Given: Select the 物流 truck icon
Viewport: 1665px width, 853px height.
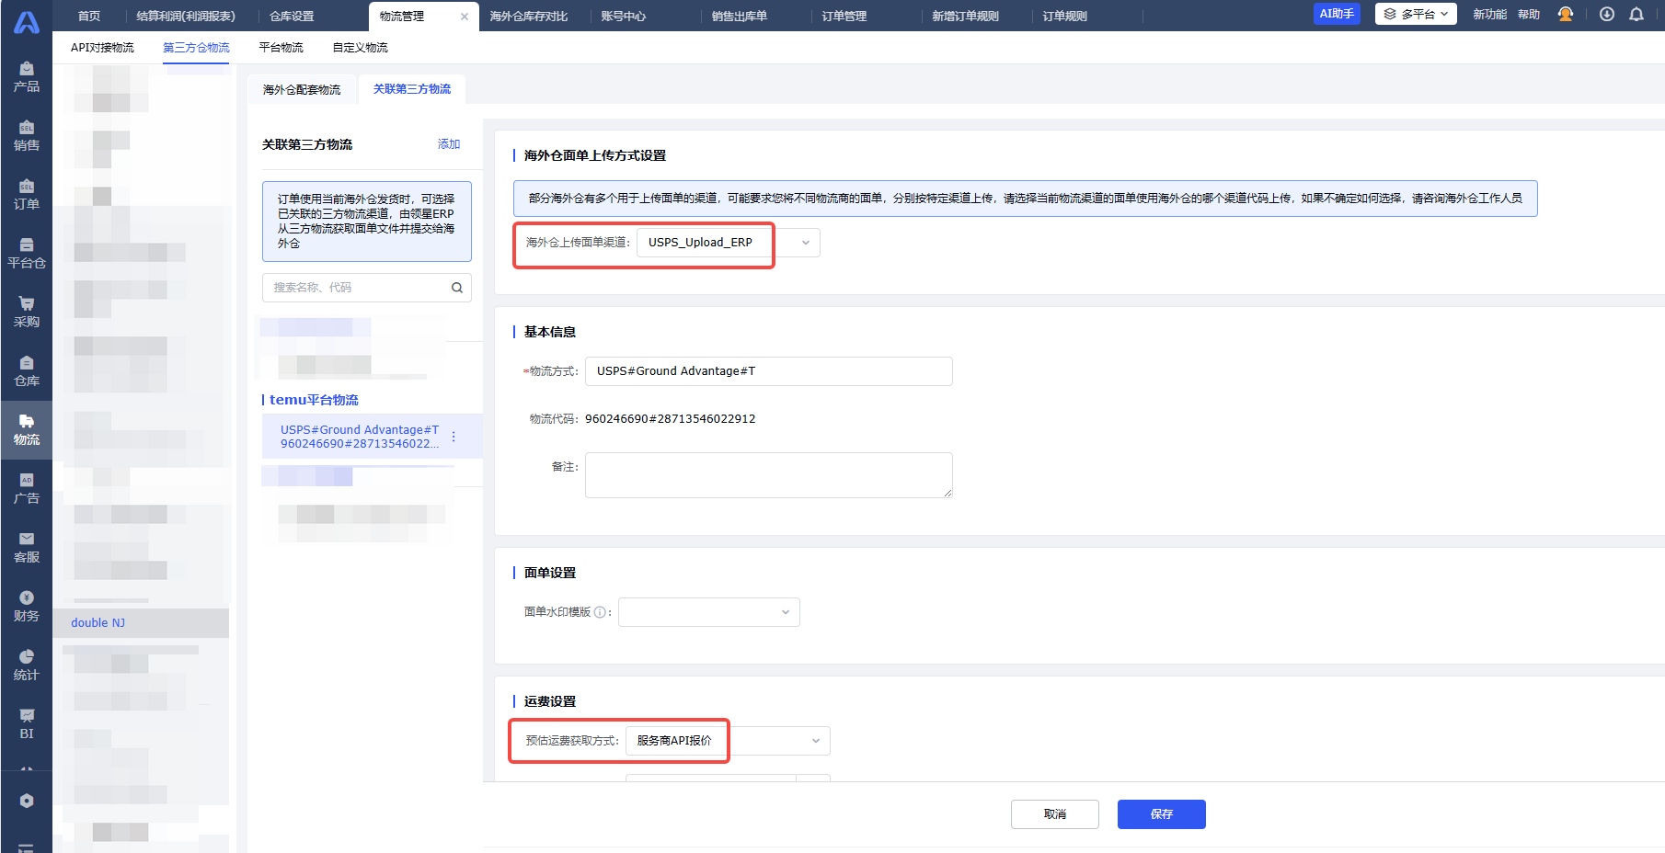Looking at the screenshot, I should [x=27, y=421].
